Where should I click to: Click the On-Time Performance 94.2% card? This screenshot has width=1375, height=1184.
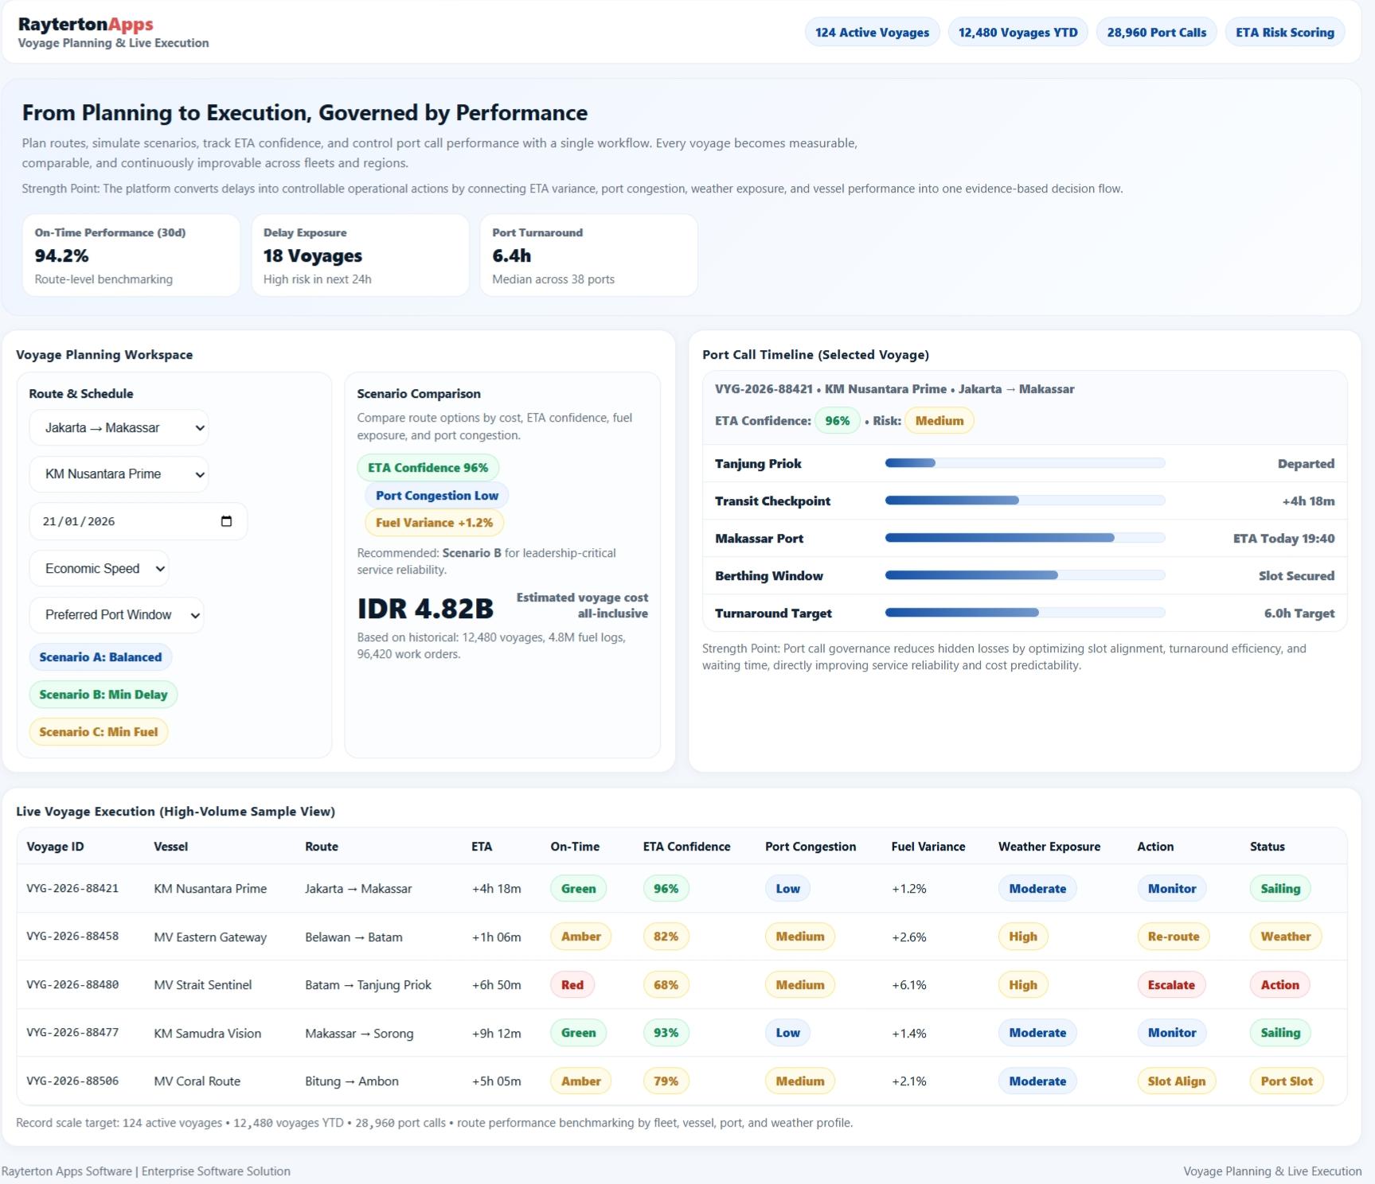point(131,255)
